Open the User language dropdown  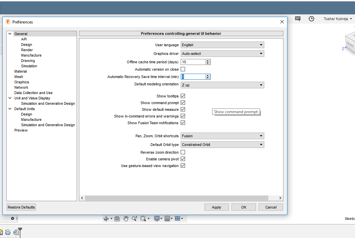[222, 45]
